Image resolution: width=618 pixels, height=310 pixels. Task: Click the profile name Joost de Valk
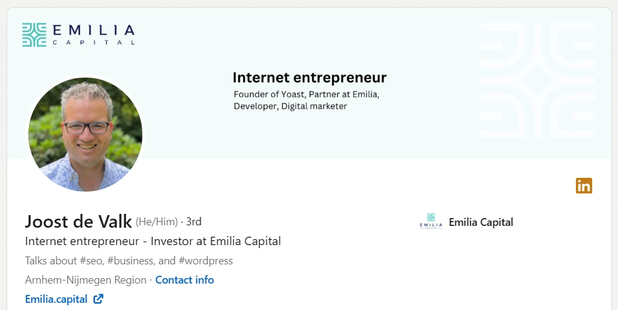point(78,222)
